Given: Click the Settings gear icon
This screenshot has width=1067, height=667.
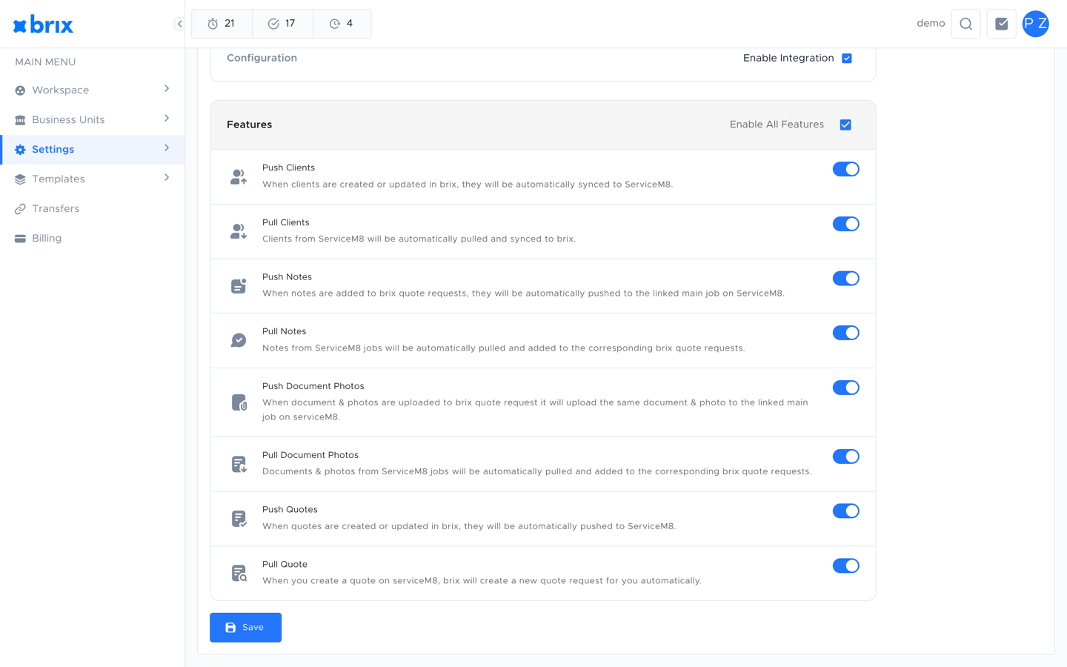Looking at the screenshot, I should pyautogui.click(x=20, y=150).
